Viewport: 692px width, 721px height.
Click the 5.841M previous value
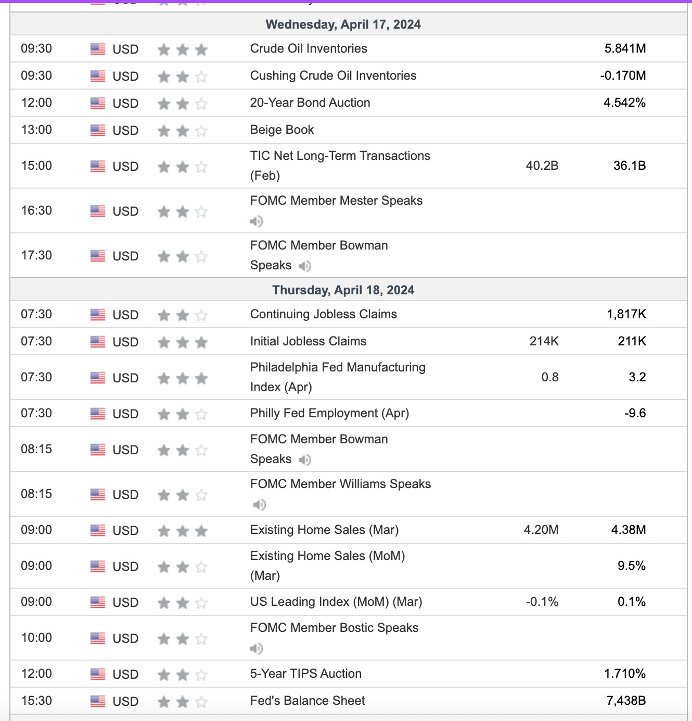coord(625,48)
